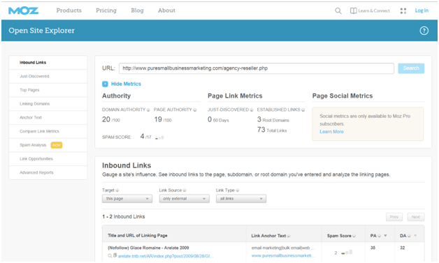Click spam score bar in Glace Romaine row
Viewport: 439px width, 263px height.
click(347, 253)
